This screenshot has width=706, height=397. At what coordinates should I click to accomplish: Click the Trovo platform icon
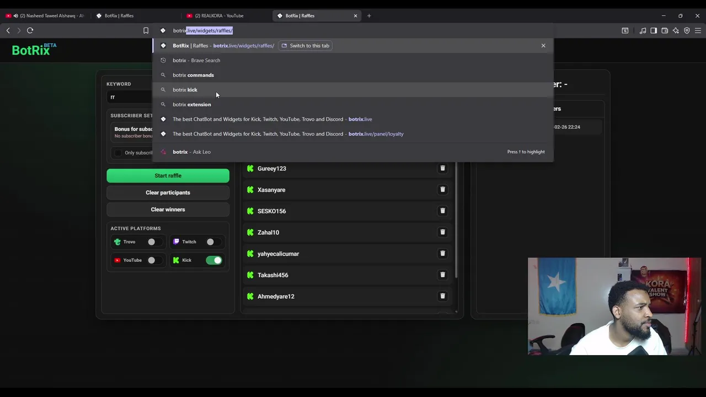(117, 242)
